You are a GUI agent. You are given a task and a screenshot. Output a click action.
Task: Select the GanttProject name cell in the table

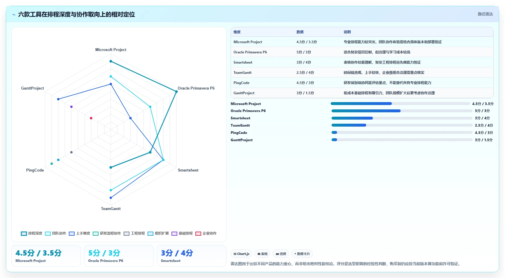click(244, 93)
